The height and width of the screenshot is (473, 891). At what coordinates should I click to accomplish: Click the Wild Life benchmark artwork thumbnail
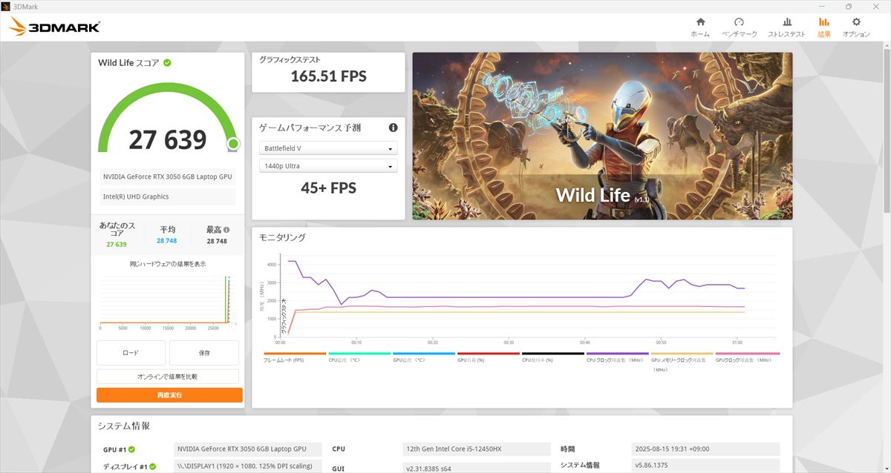(x=602, y=136)
